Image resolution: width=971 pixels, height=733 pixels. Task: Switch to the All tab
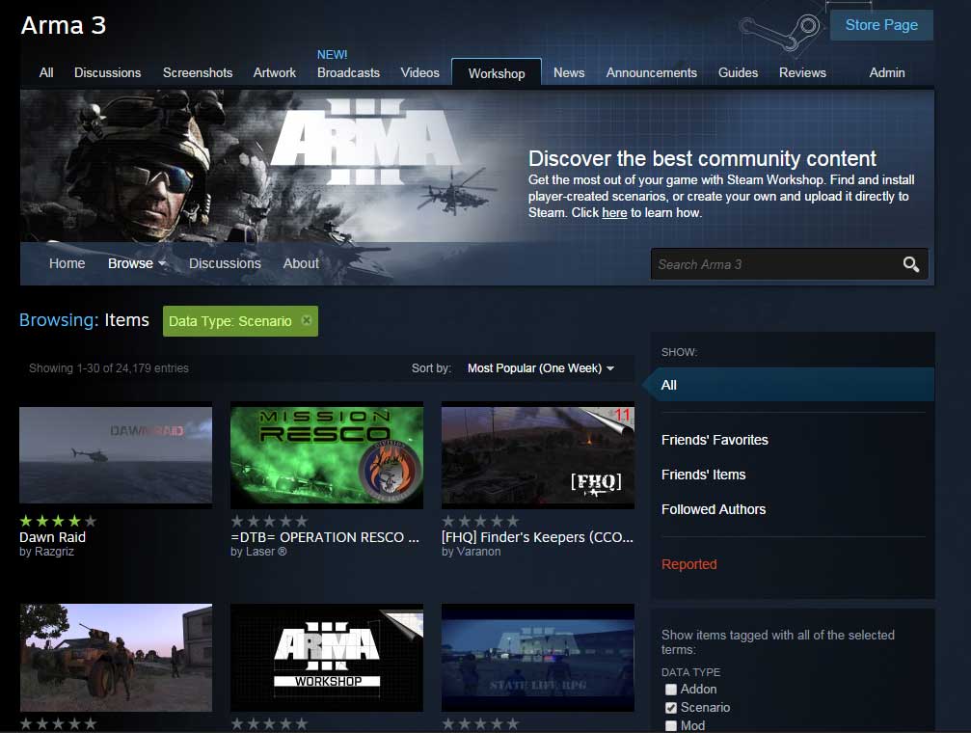tap(46, 72)
